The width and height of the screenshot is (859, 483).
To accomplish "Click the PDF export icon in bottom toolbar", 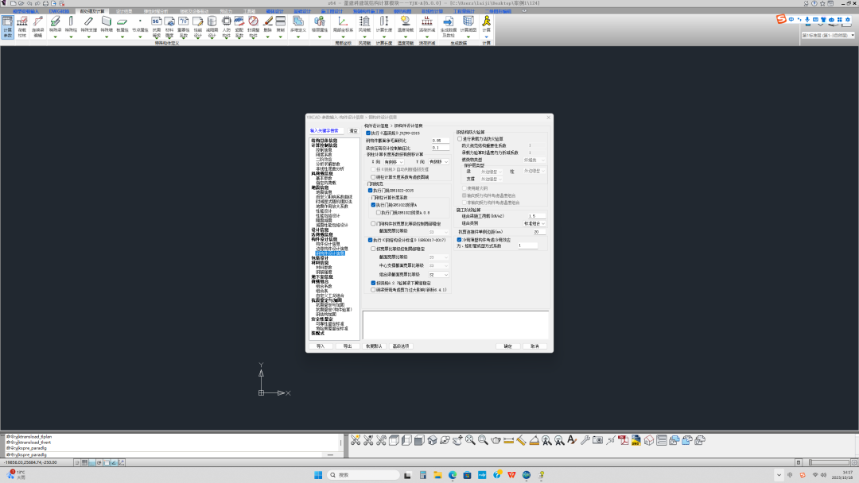I will (624, 440).
